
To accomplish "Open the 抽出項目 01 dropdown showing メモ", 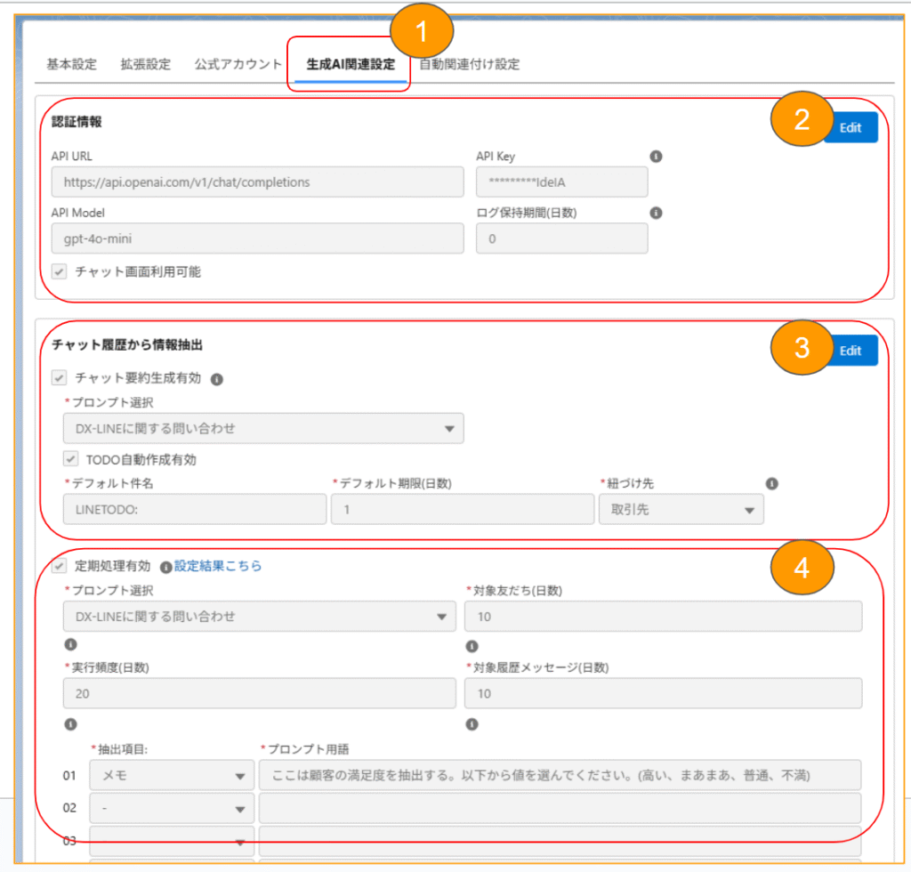I will [x=172, y=776].
